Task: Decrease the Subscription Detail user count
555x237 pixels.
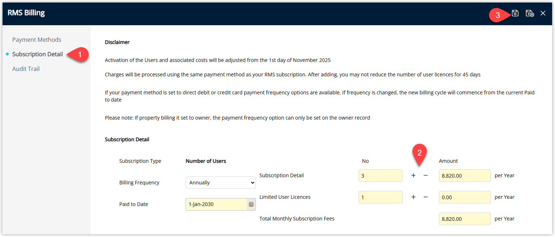Action: [426, 175]
